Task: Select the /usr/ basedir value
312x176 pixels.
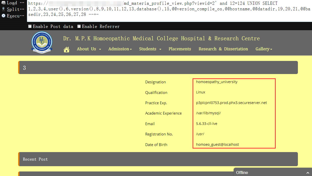Action: (200, 134)
